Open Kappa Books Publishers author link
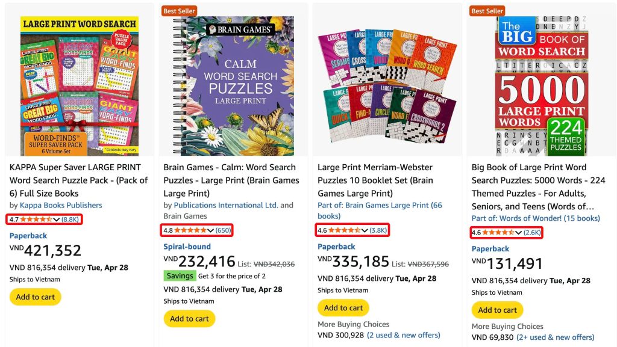The height and width of the screenshot is (347, 617). pyautogui.click(x=61, y=205)
